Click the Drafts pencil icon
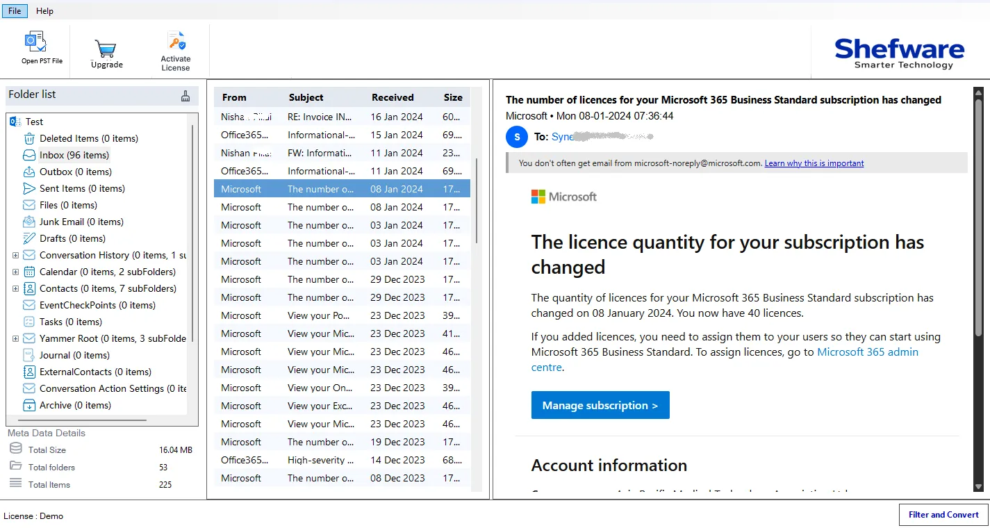990x528 pixels. coord(29,238)
